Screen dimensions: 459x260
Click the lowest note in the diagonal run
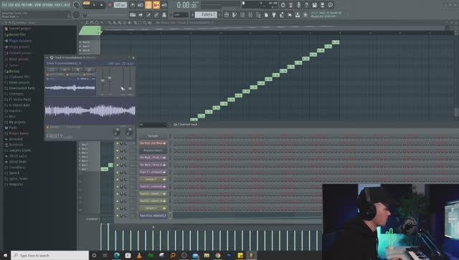tap(194, 120)
